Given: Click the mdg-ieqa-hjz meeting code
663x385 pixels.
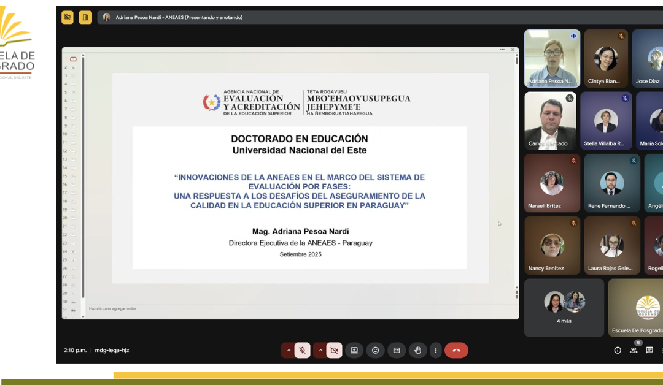Looking at the screenshot, I should 112,350.
